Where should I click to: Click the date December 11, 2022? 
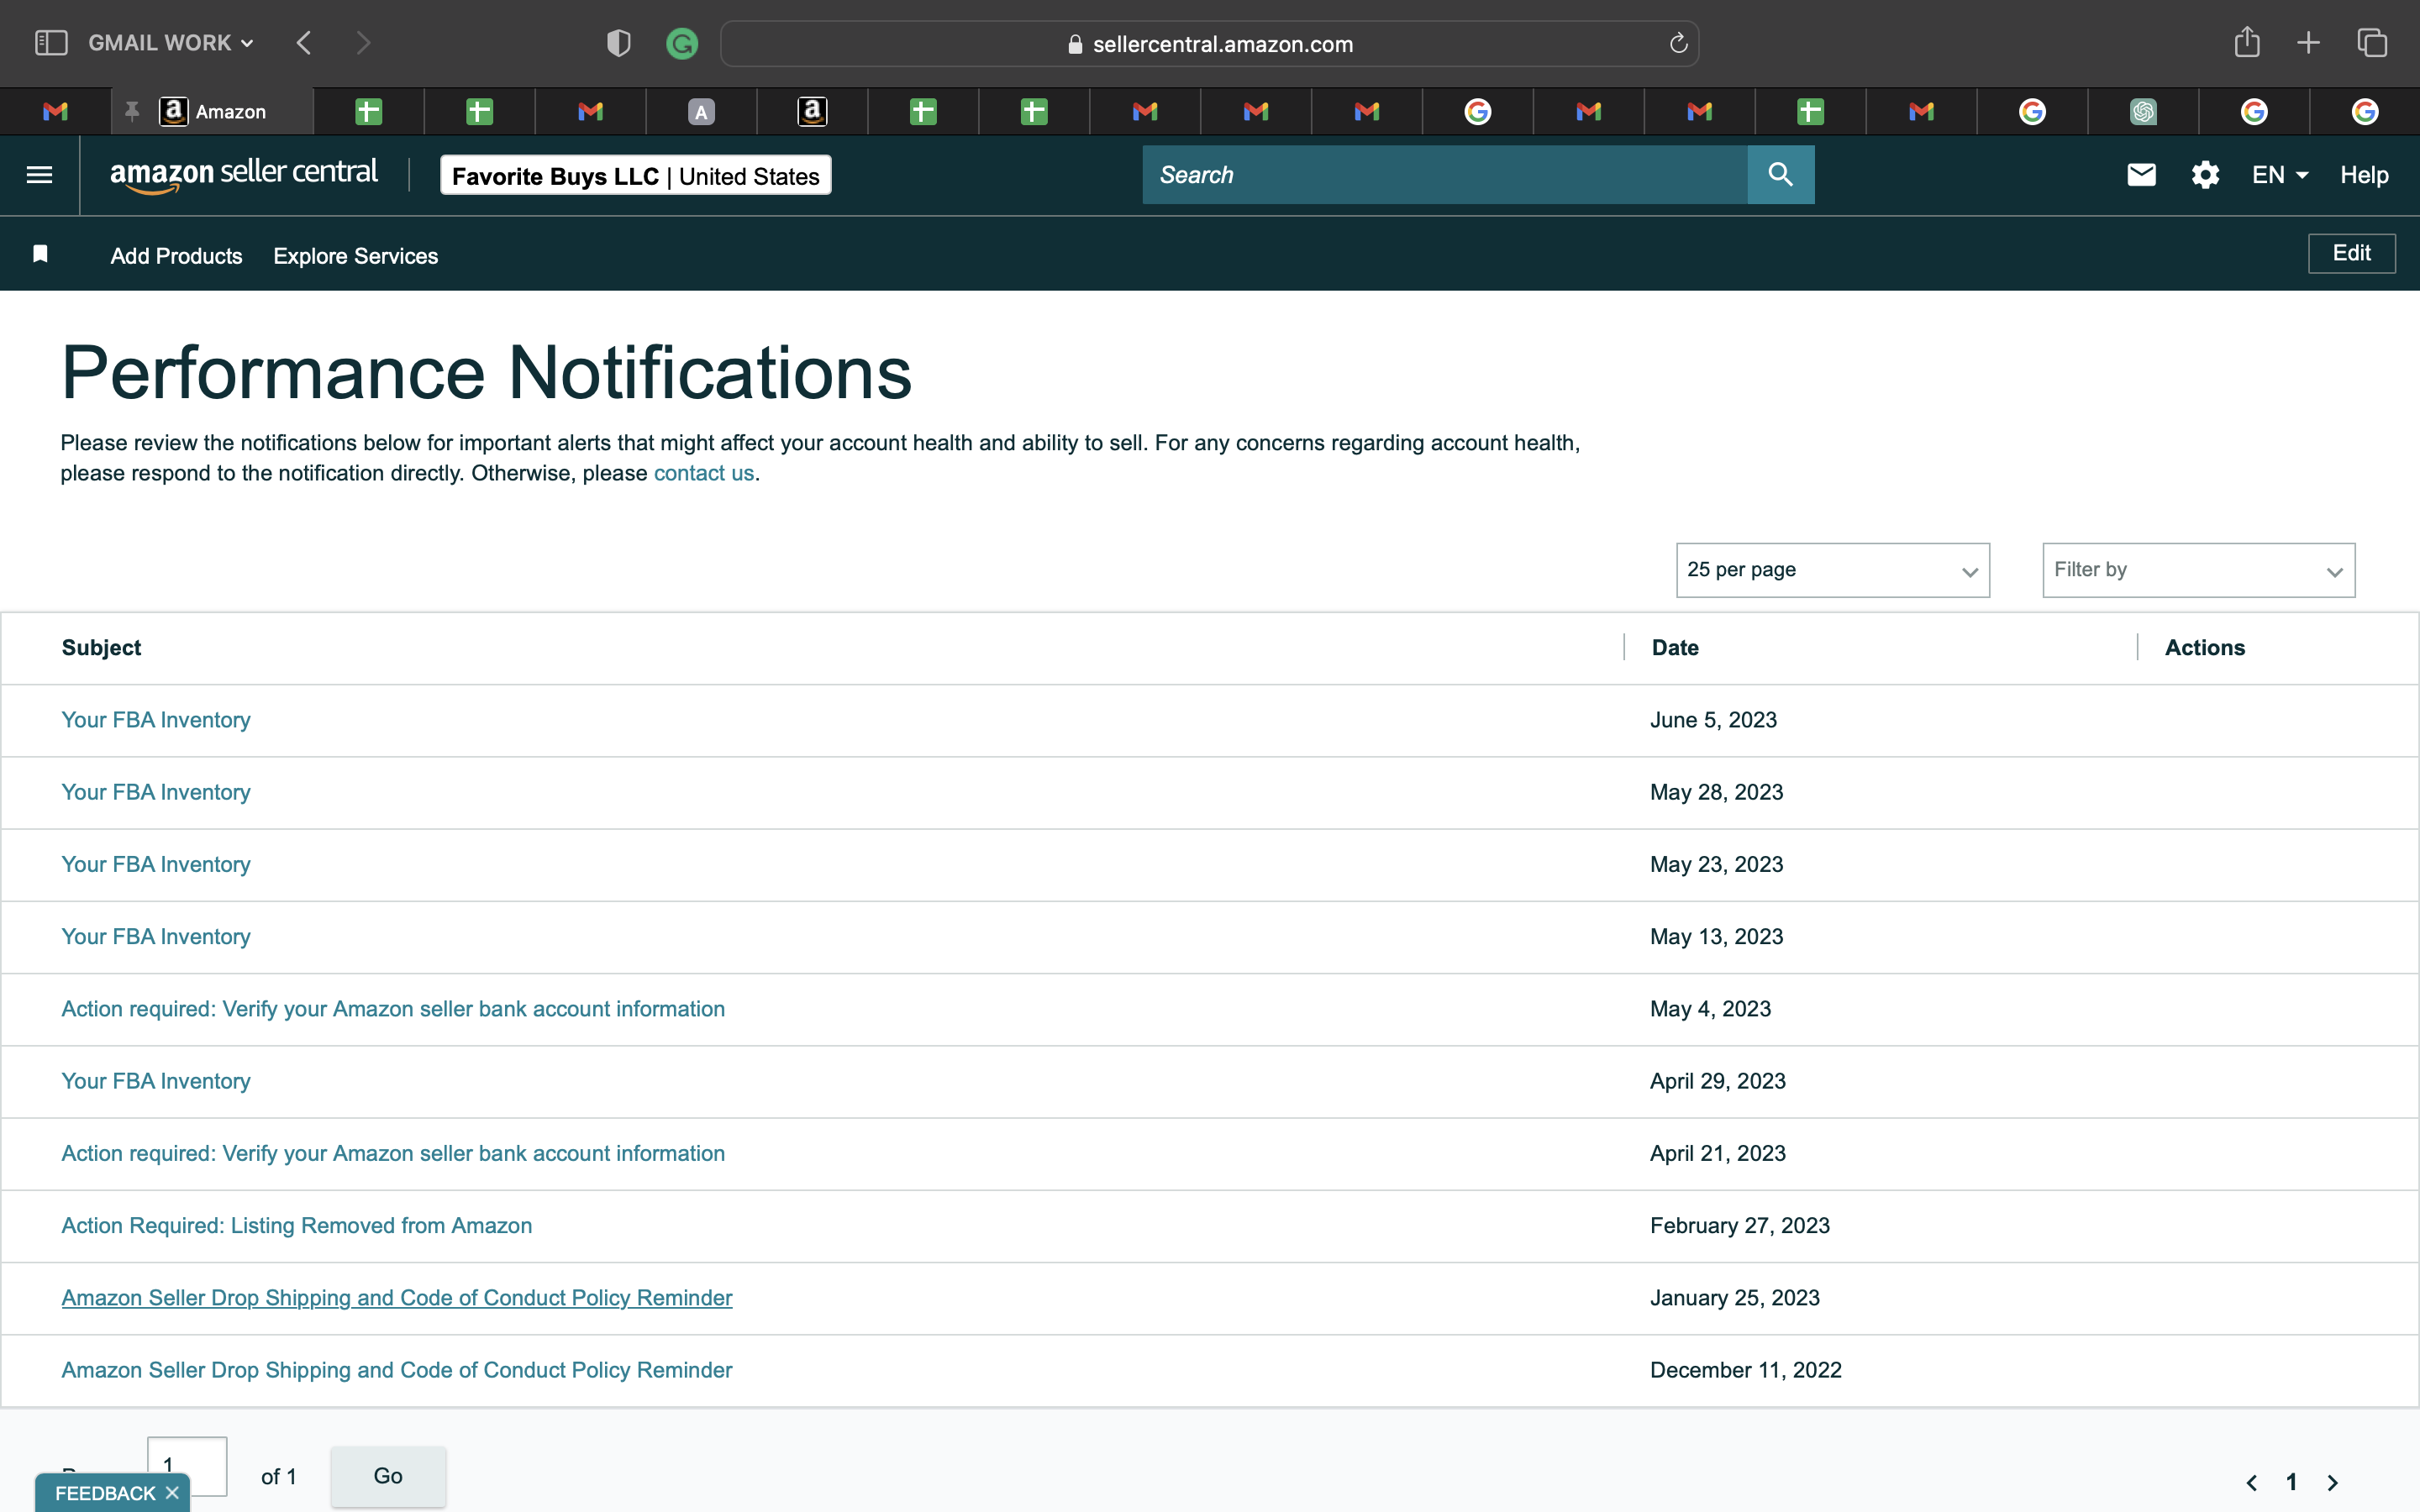pyautogui.click(x=1746, y=1370)
